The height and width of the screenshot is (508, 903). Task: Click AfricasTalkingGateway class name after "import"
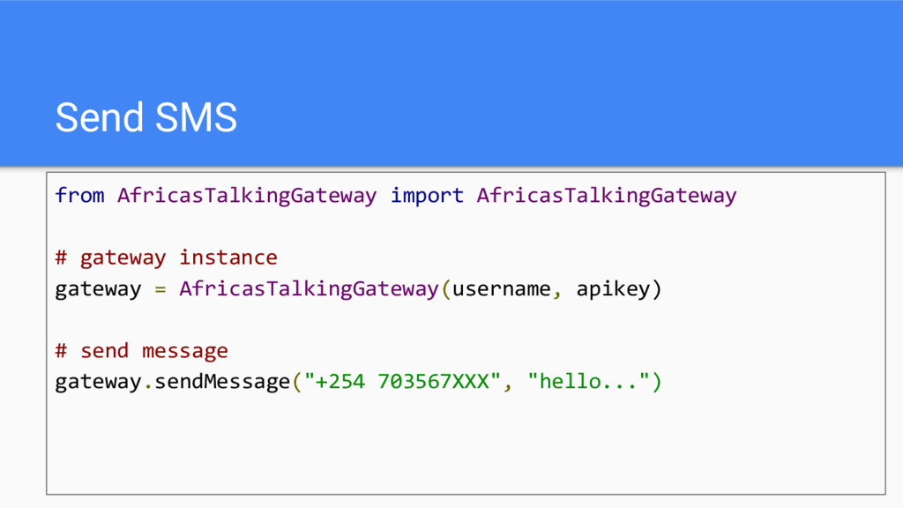point(607,196)
